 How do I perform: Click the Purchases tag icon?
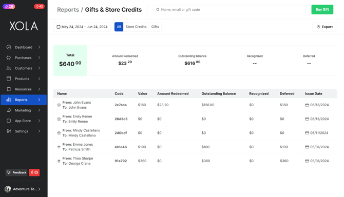click(x=9, y=57)
